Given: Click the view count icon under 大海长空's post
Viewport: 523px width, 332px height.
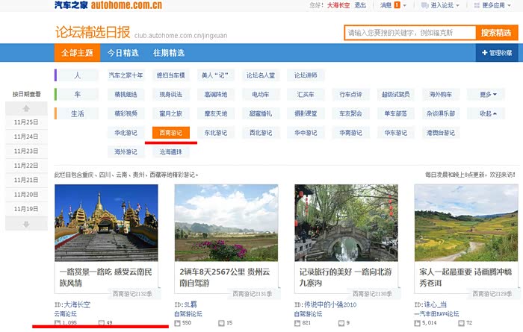Looking at the screenshot, I should click(58, 323).
